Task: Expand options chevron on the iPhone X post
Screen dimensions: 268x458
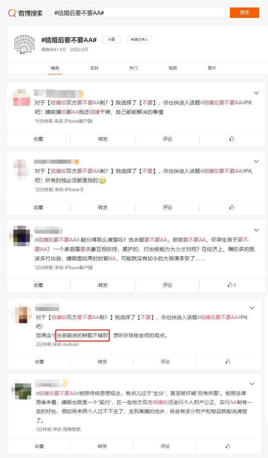Action: click(x=256, y=162)
